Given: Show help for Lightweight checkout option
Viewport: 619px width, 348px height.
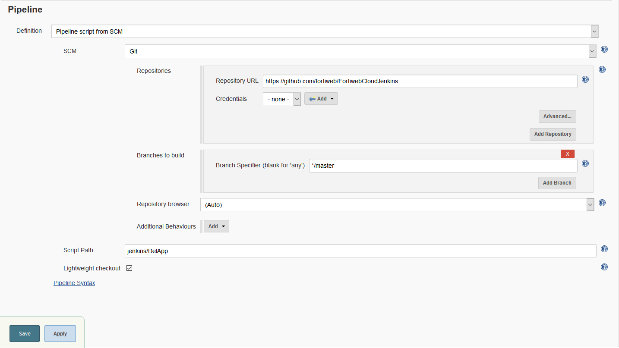Looking at the screenshot, I should [x=604, y=267].
